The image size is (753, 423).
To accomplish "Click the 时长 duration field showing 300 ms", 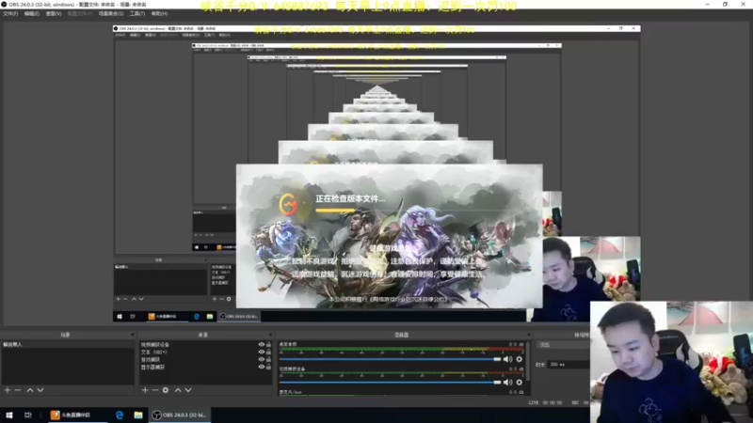I will pos(569,365).
